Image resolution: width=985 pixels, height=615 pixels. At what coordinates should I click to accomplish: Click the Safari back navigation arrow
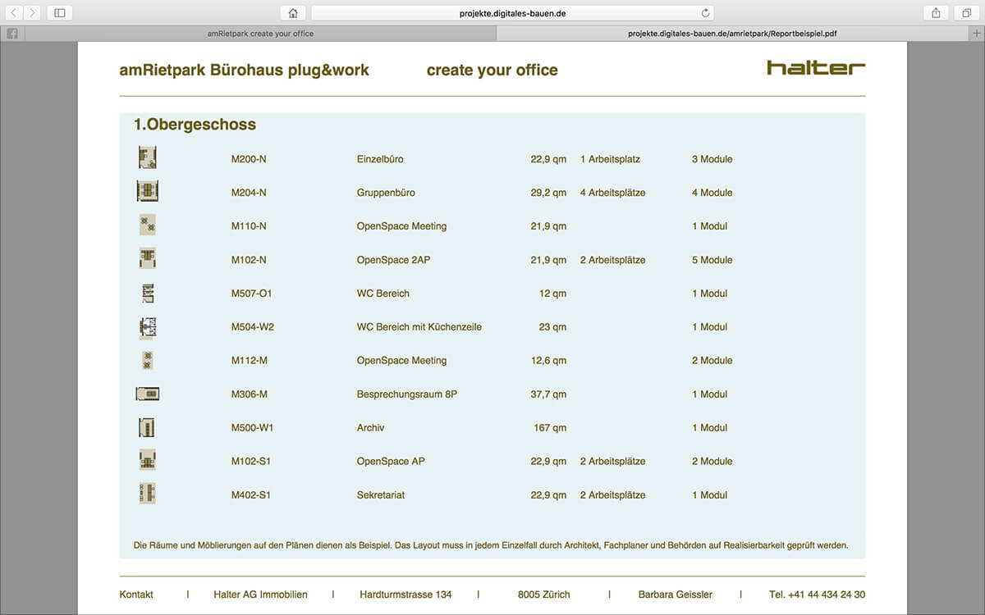pos(14,13)
